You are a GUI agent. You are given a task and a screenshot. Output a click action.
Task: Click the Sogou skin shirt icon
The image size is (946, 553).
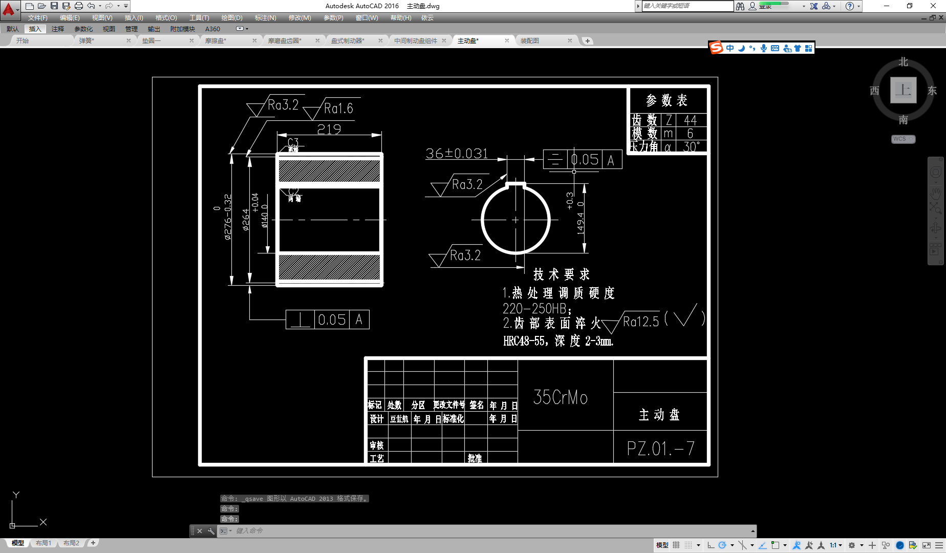pos(798,48)
